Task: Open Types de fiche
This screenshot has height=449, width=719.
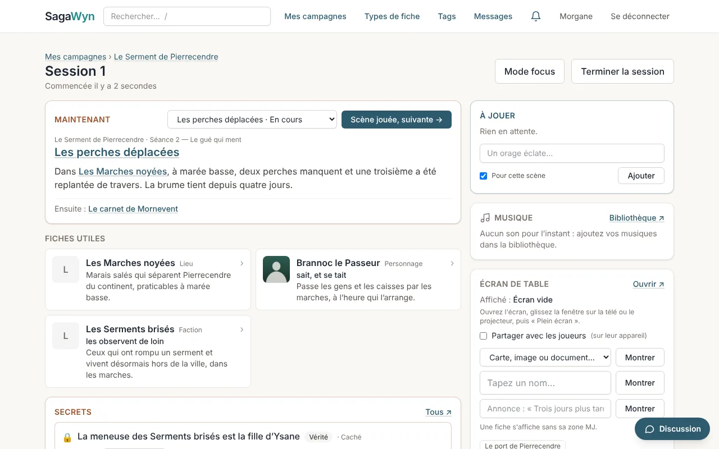Action: tap(392, 16)
